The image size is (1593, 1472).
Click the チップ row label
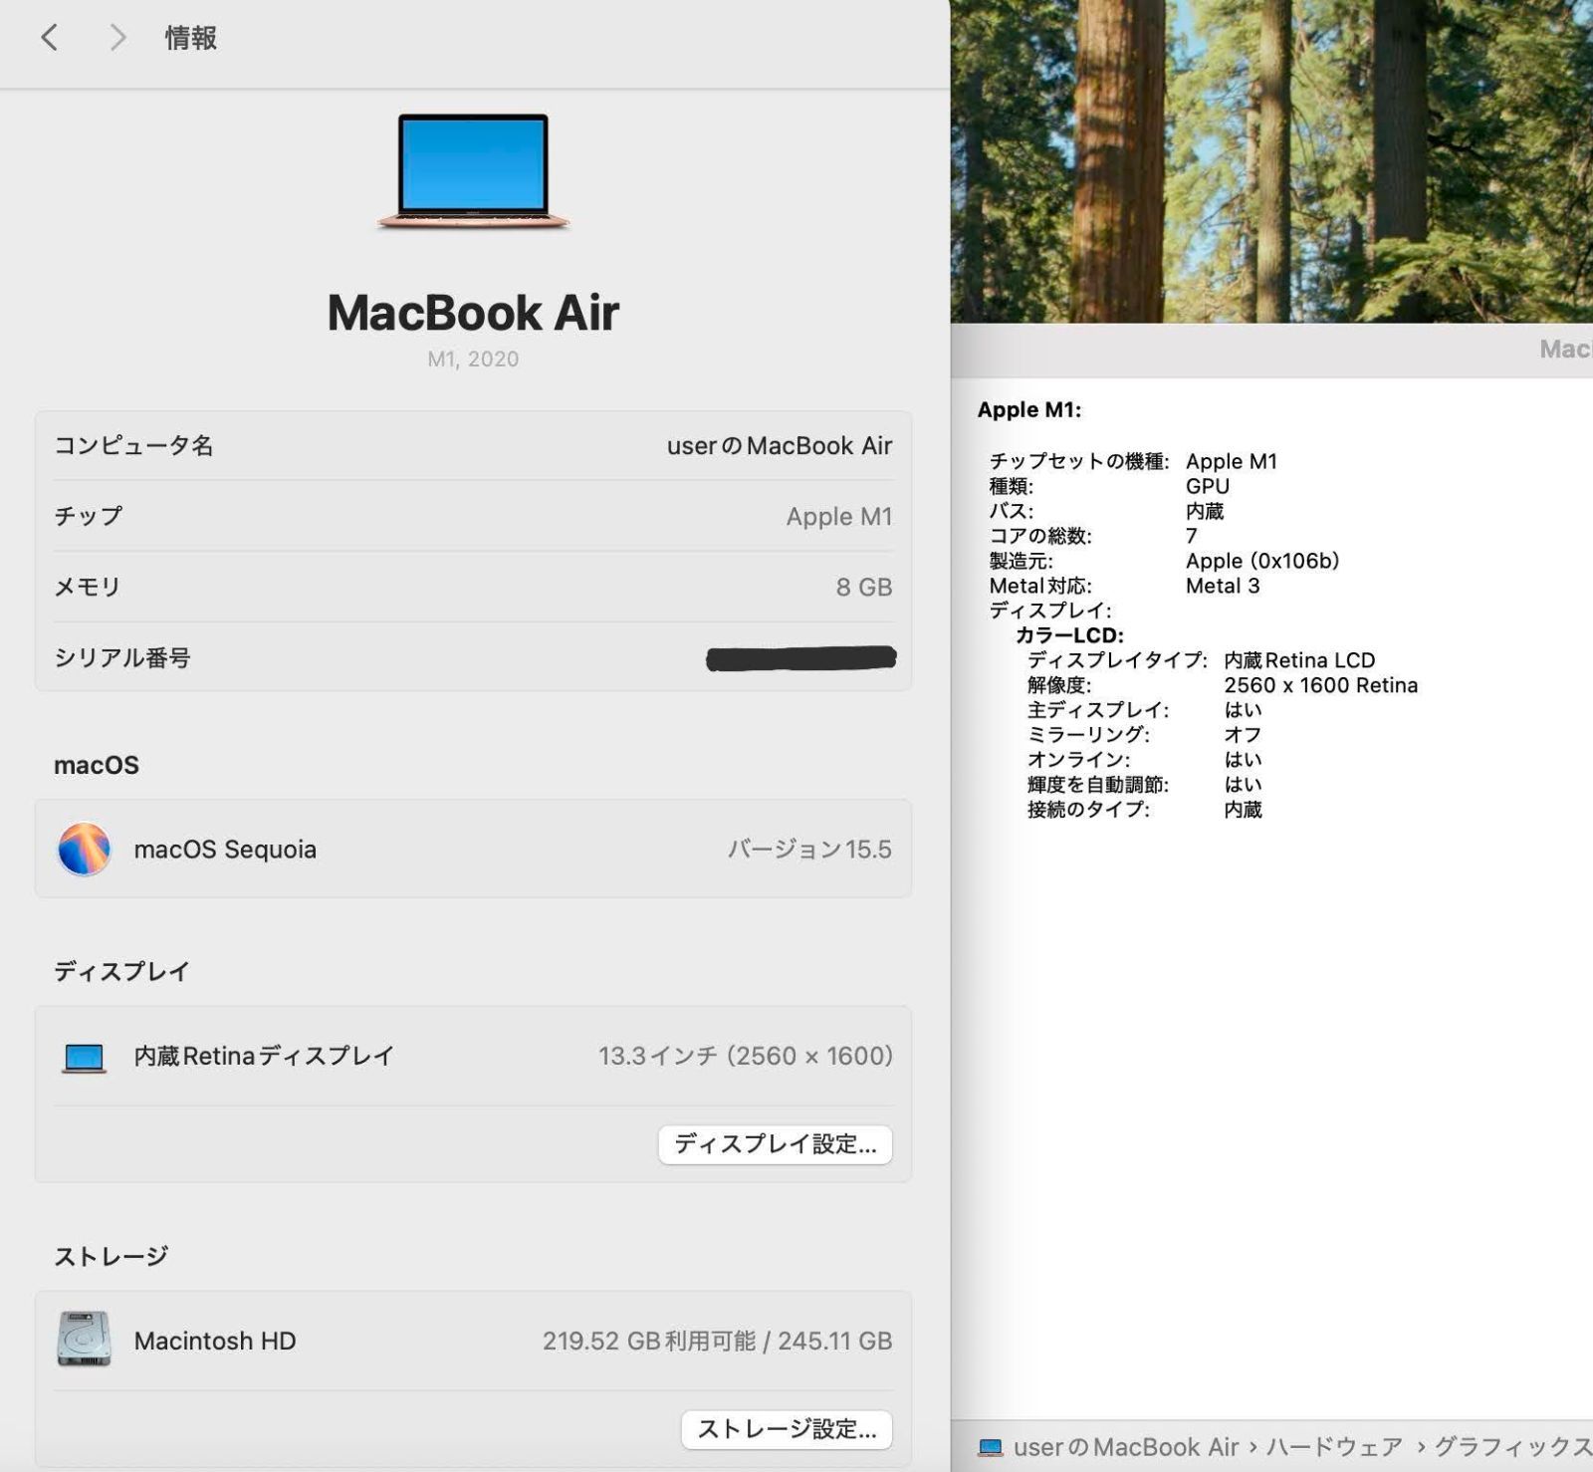(x=88, y=516)
